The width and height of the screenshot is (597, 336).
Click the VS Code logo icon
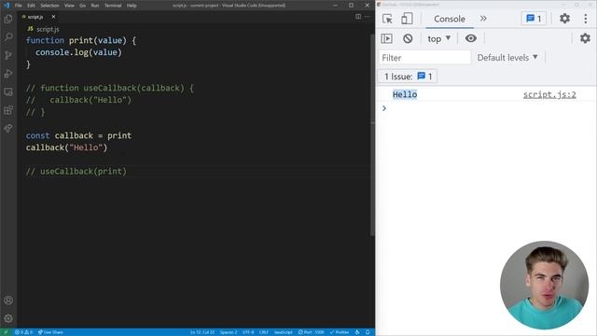coord(7,6)
